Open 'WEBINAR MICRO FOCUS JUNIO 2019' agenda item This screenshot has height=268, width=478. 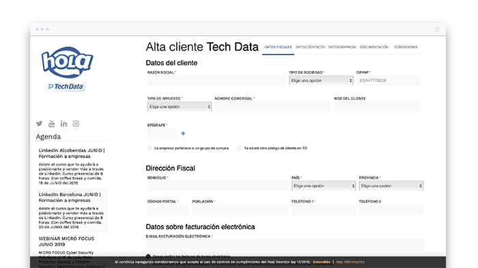pos(66,241)
